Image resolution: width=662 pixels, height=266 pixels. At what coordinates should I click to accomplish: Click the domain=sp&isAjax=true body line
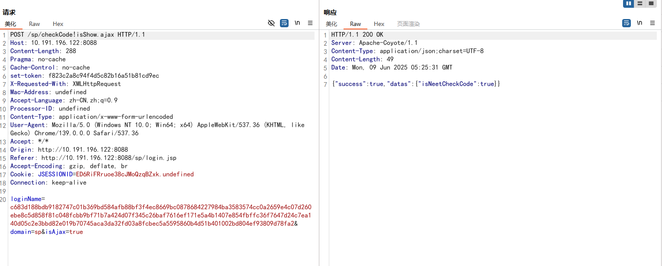pyautogui.click(x=47, y=232)
